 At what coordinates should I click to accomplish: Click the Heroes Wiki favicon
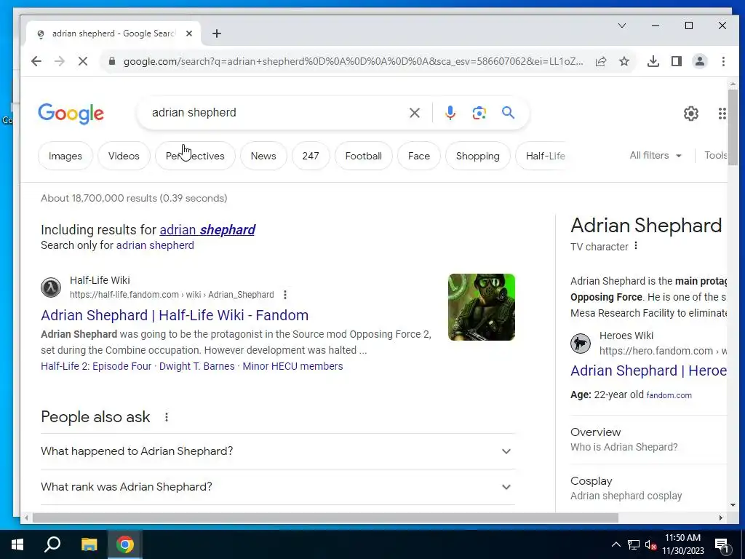pos(581,344)
